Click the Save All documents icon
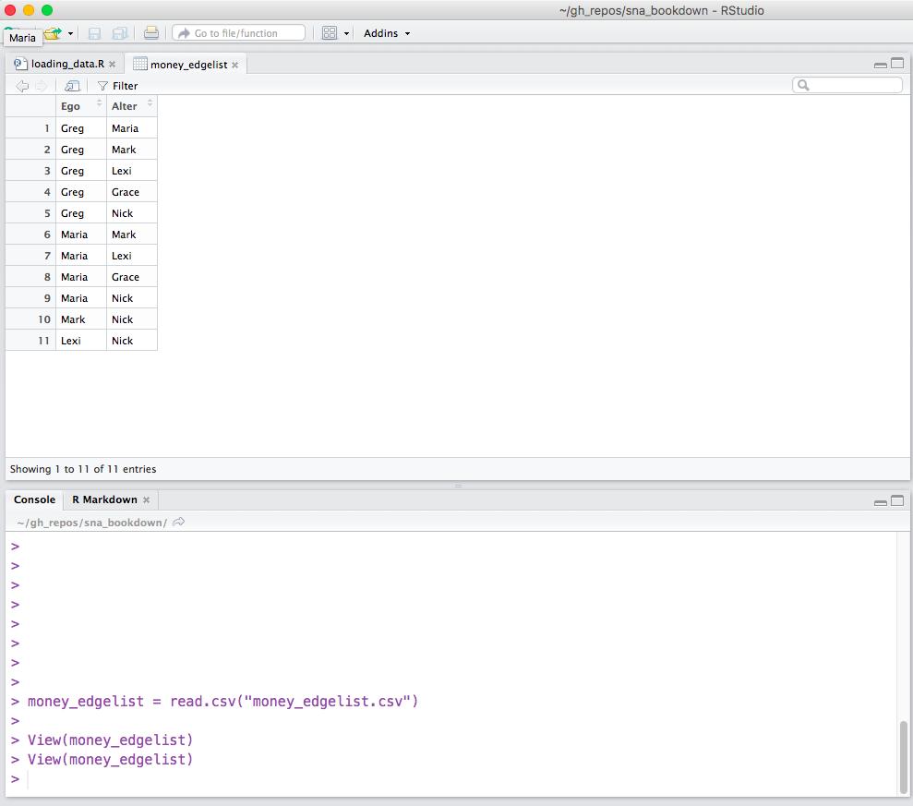The image size is (913, 806). (120, 33)
